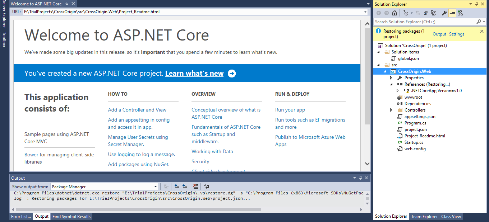489x222 pixels.
Task: Click the Home icon in Solution Explorer
Action: (x=395, y=13)
